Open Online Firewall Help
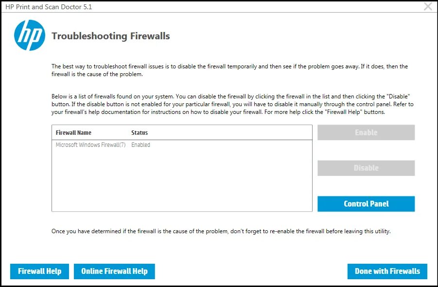This screenshot has width=438, height=287. 114,271
